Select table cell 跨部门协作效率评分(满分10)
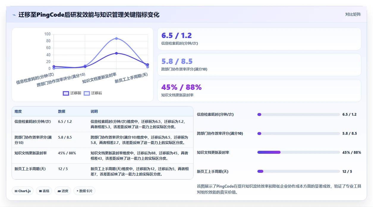Viewport: 373px width, 207px height. tap(34, 140)
